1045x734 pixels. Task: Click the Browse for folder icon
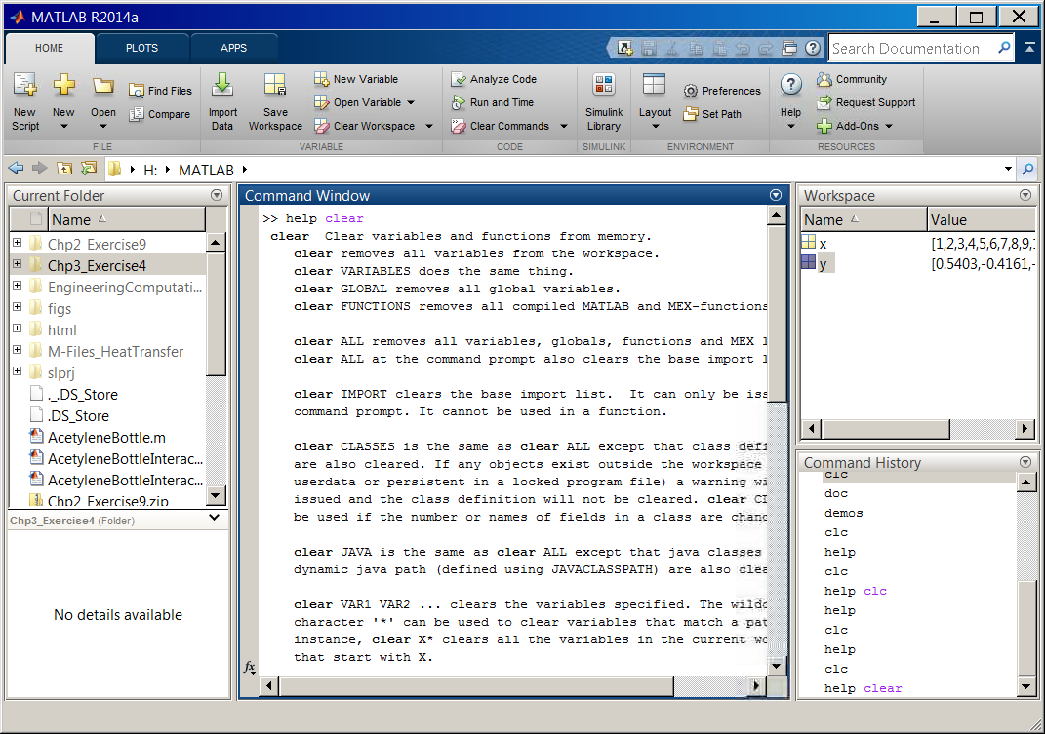[88, 169]
